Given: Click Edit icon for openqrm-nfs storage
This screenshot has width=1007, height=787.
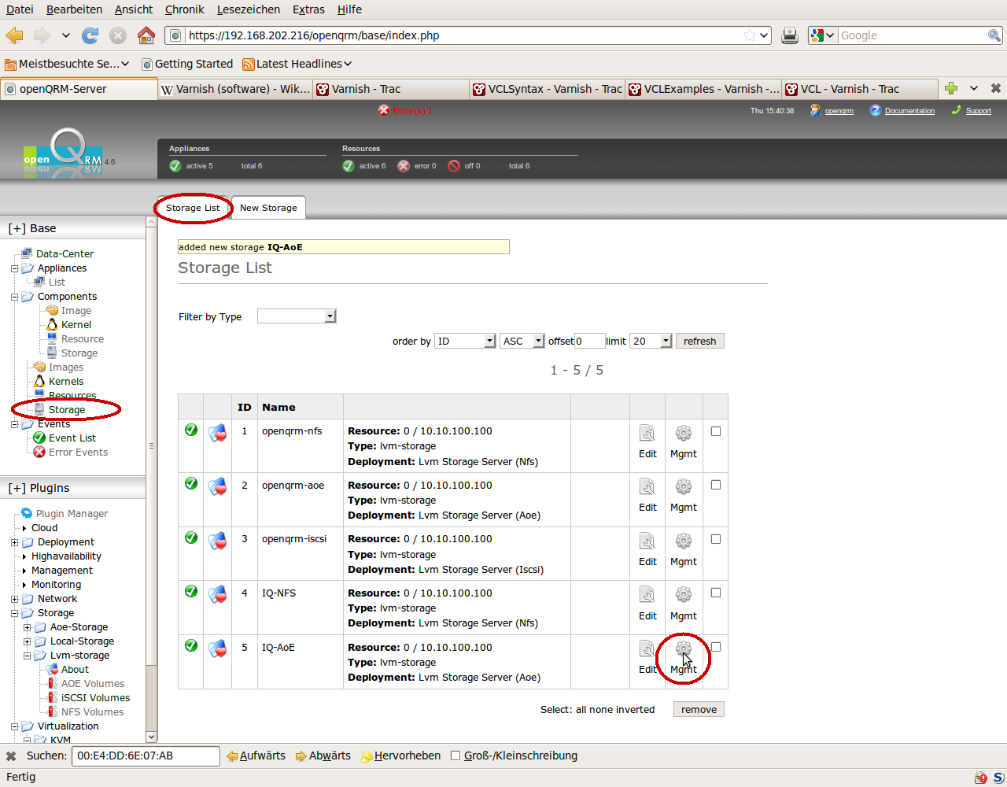Looking at the screenshot, I should (647, 434).
